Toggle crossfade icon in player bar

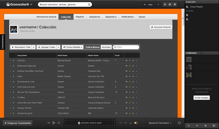pos(131,123)
